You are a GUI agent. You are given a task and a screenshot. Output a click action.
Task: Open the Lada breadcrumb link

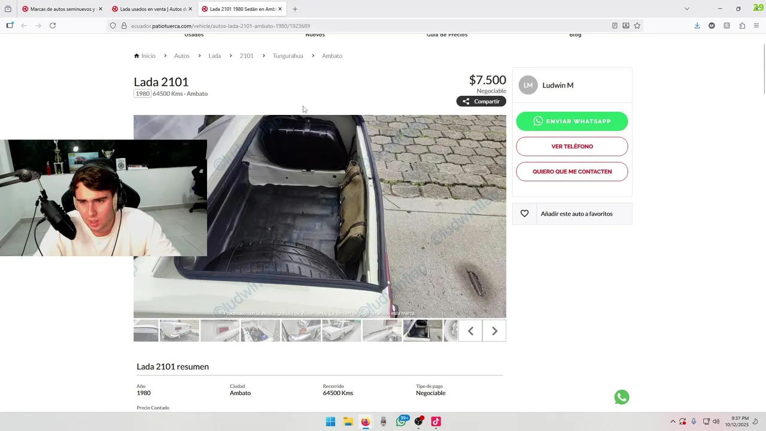pos(215,56)
